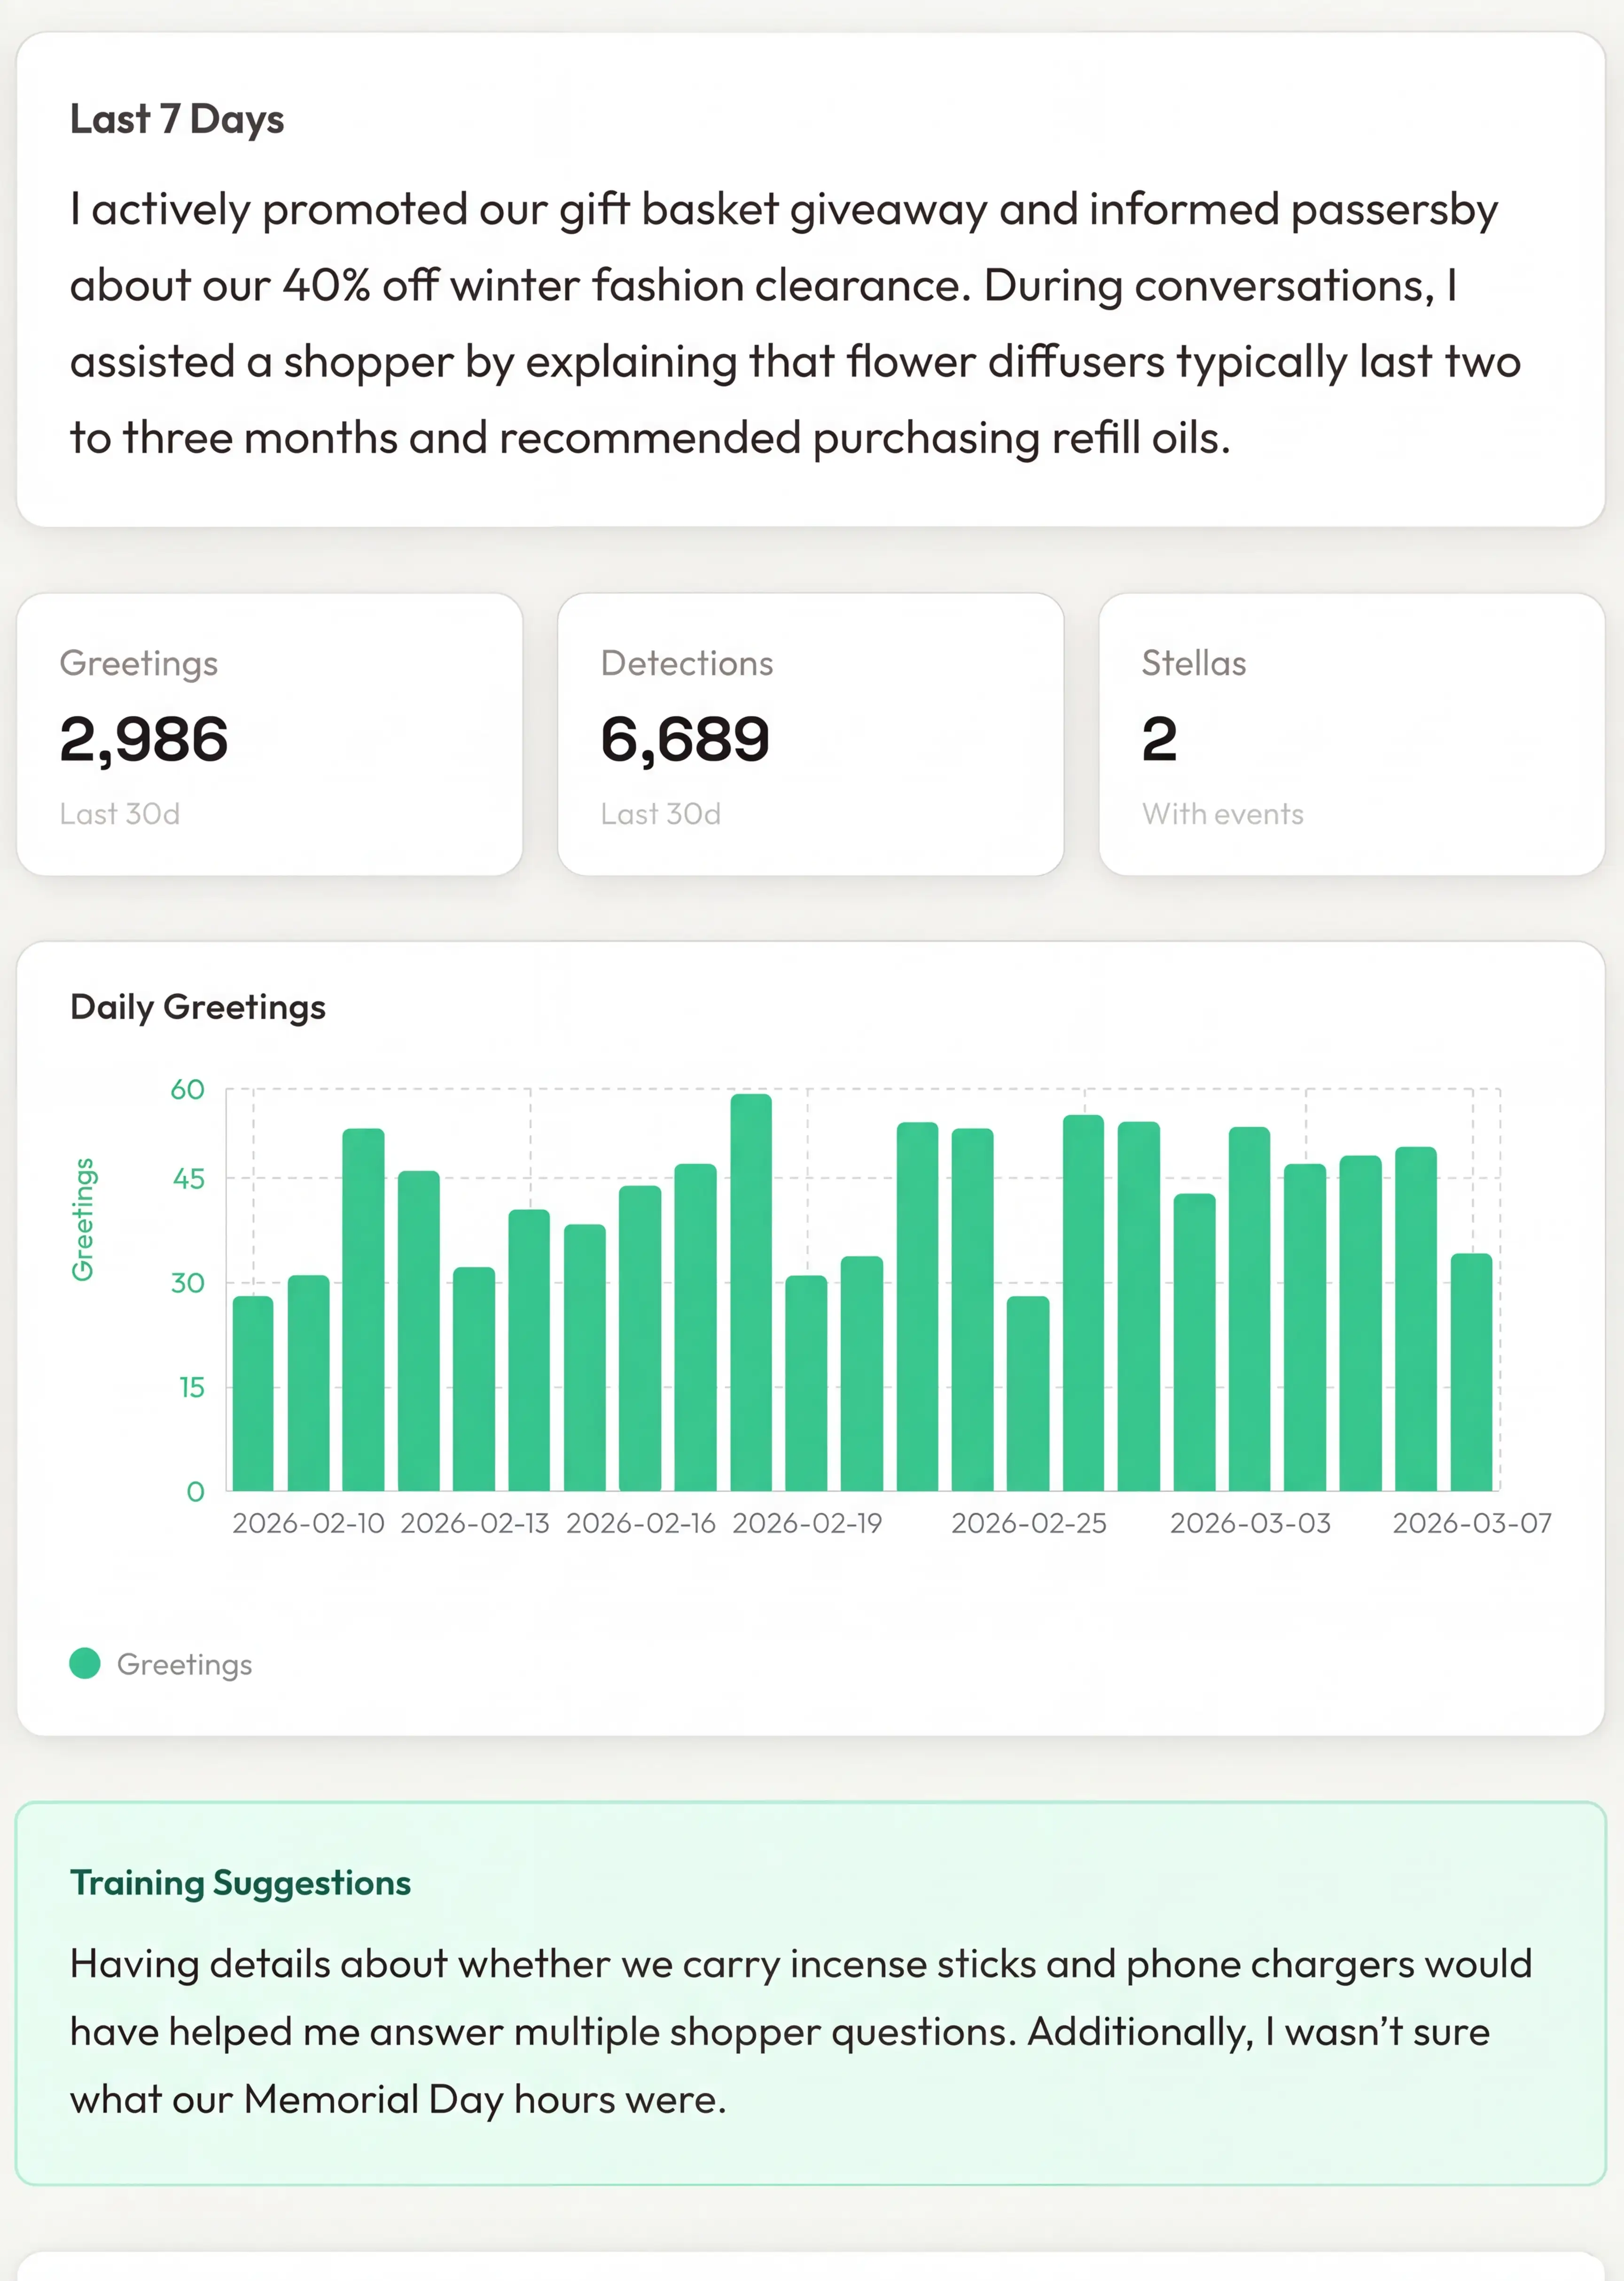Click the 2026-03-07 axis date label
This screenshot has height=2281, width=1624.
(x=1472, y=1523)
